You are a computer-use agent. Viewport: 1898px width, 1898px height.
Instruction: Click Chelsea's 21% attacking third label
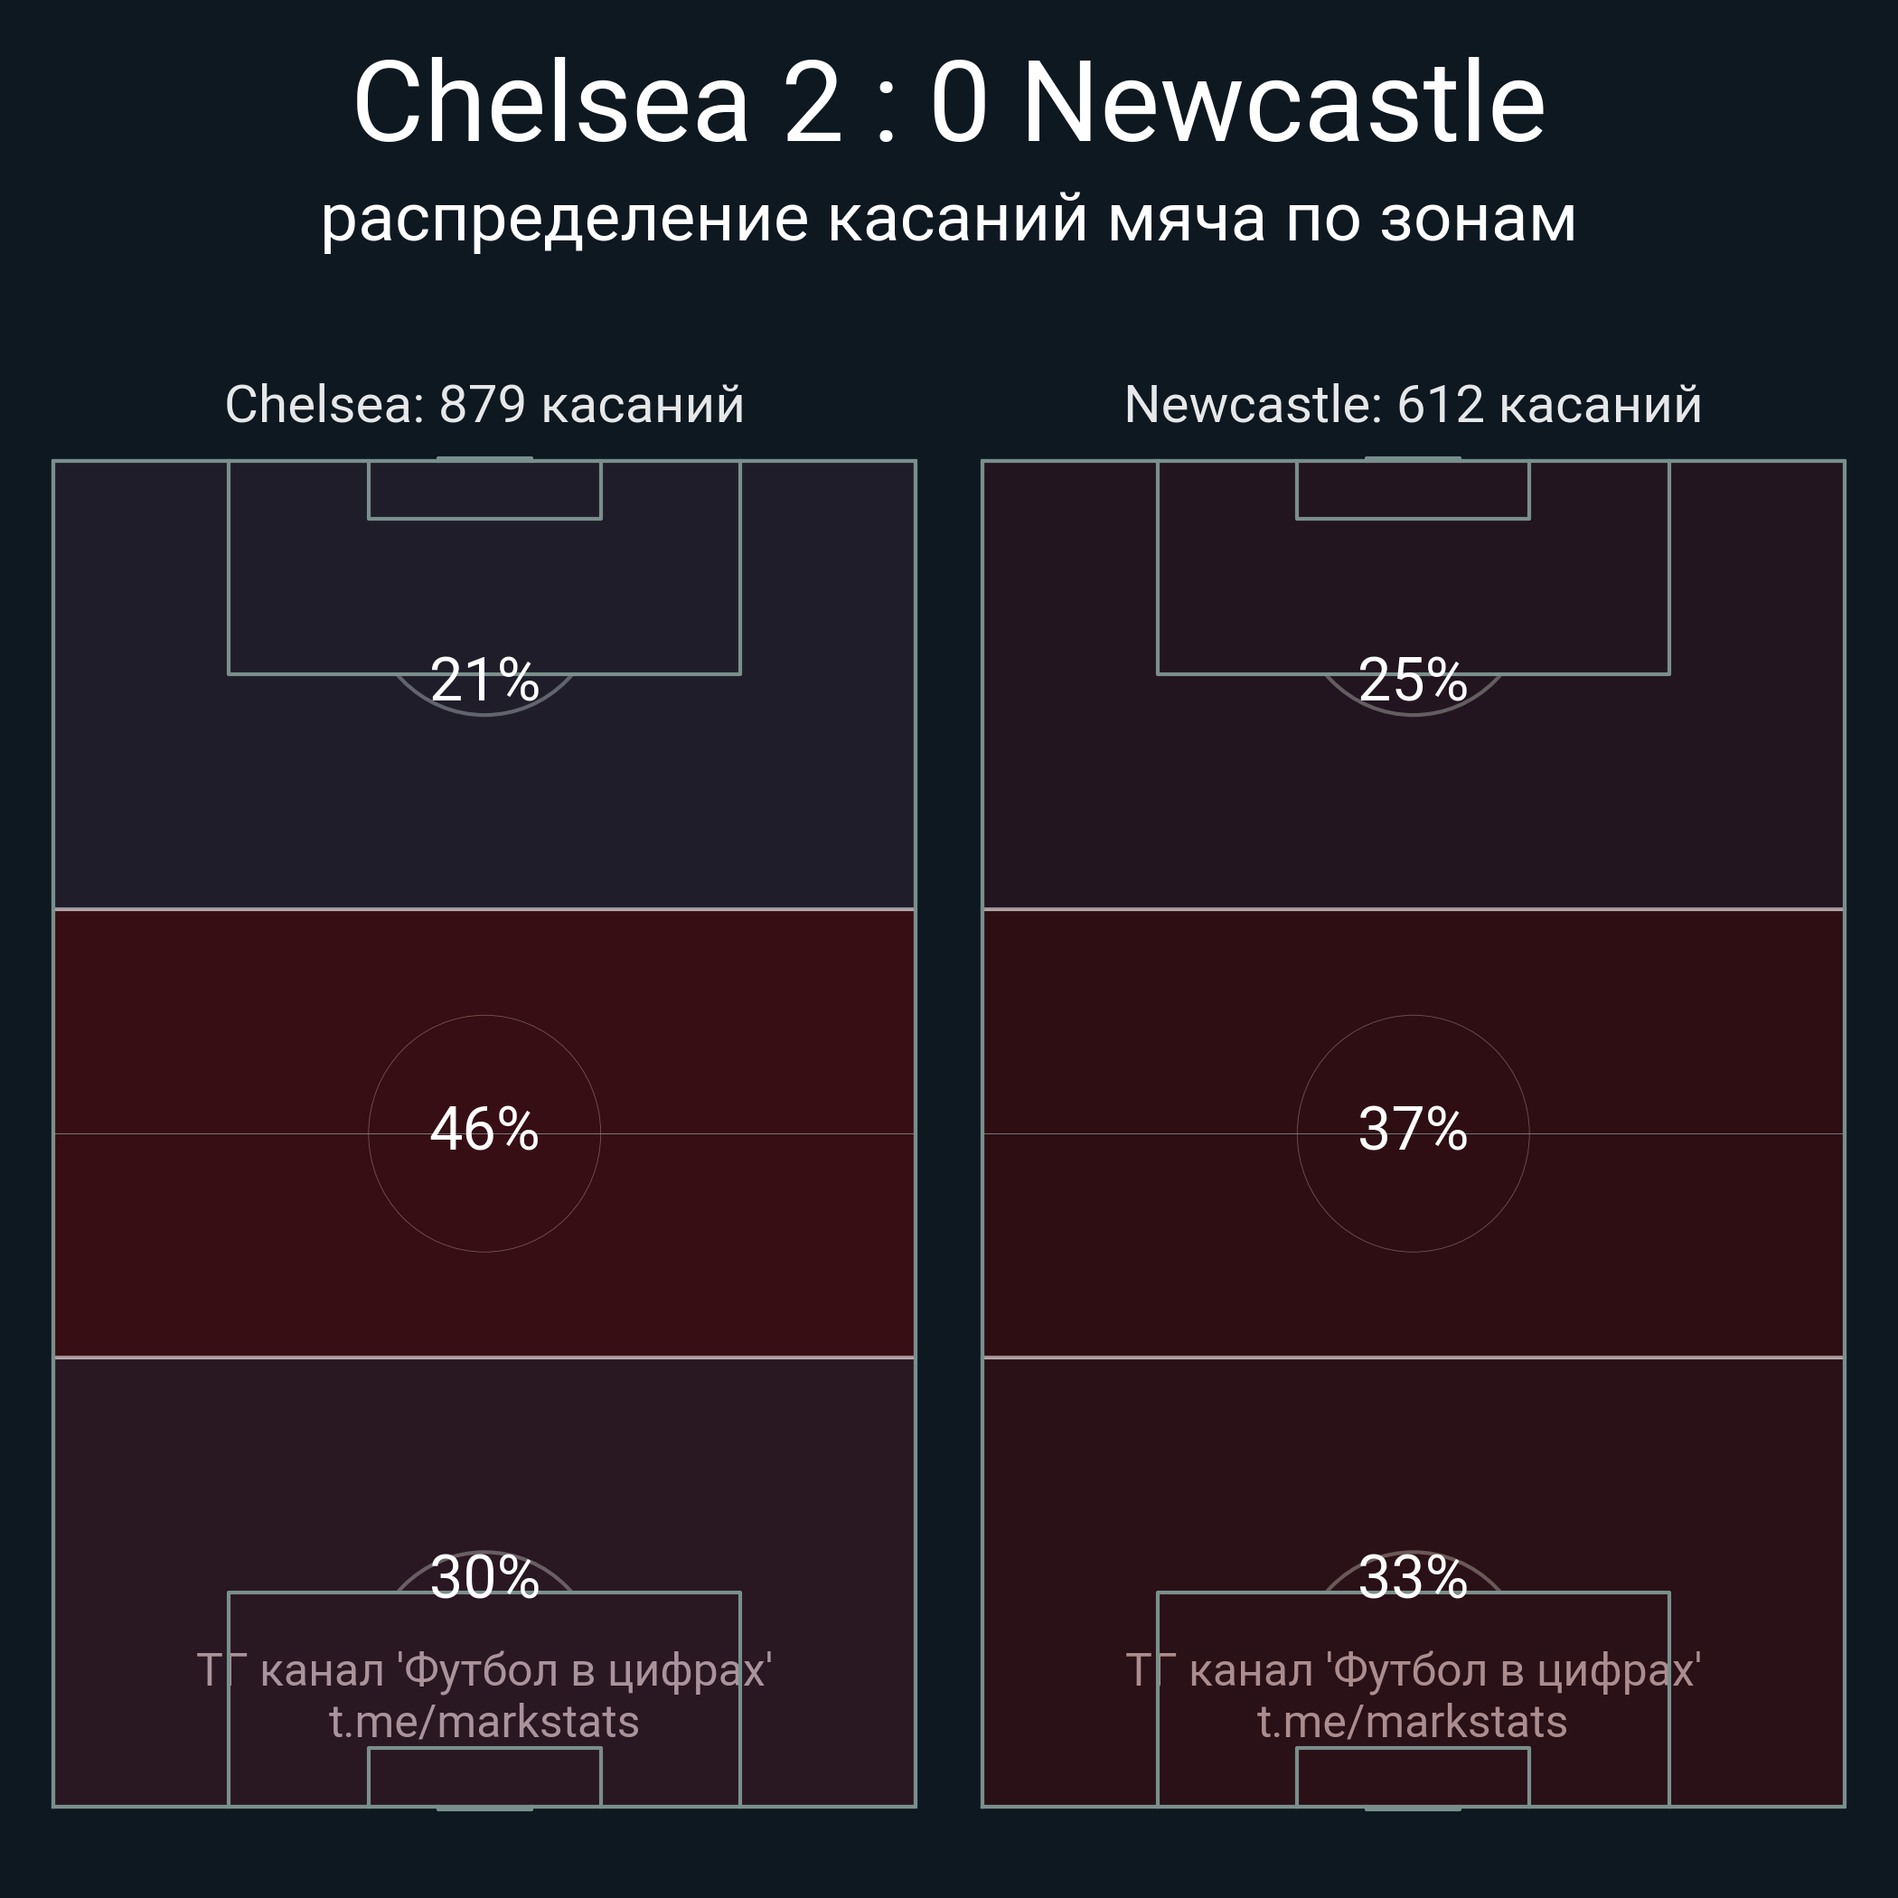tap(484, 680)
